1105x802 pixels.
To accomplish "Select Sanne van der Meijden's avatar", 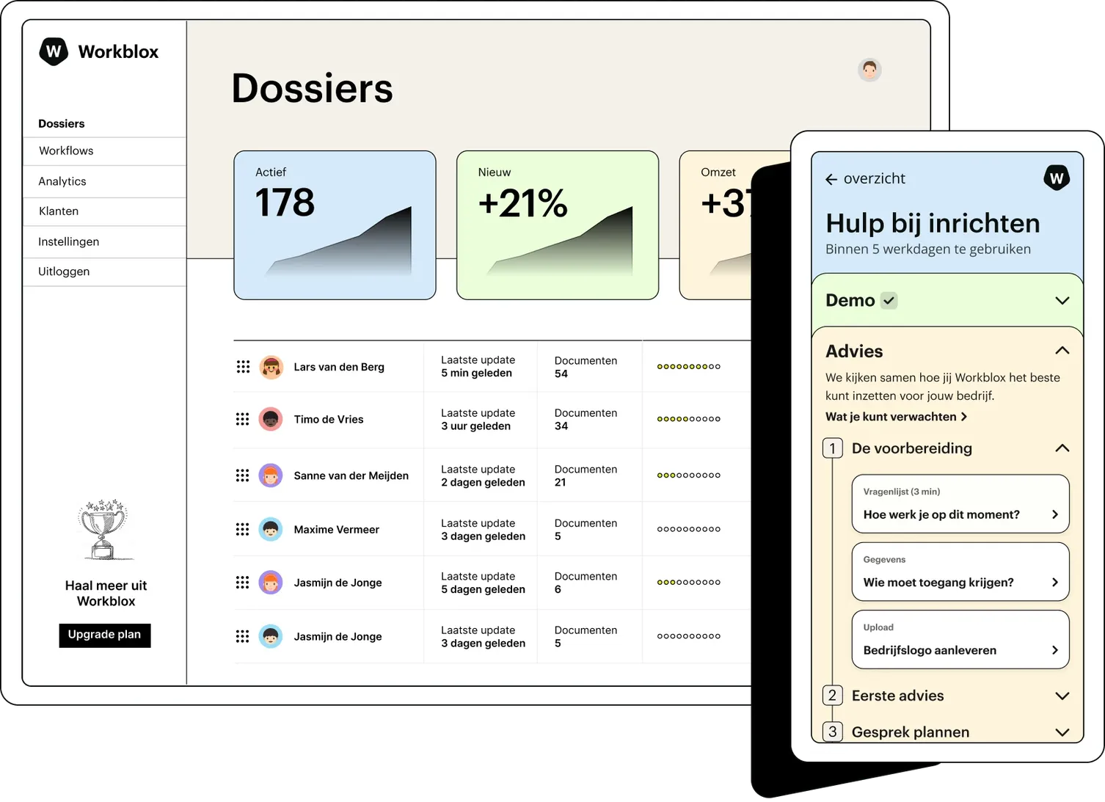I will (271, 475).
